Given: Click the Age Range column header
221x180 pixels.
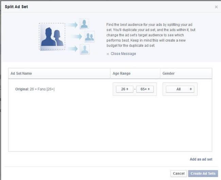Looking at the screenshot, I should click(122, 73).
